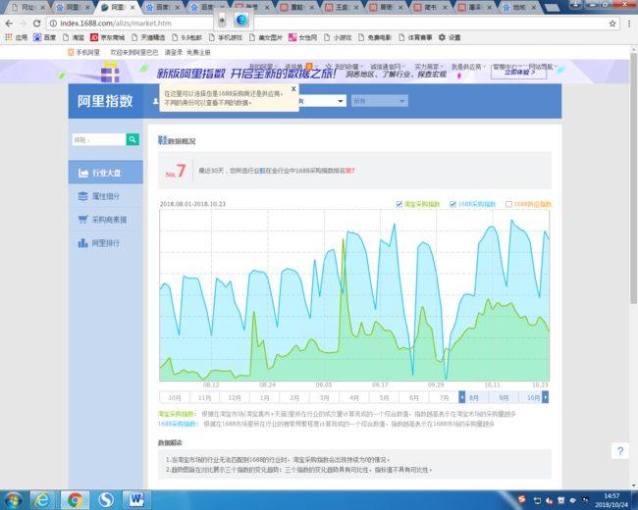
Task: Select 4月 in the month timeline
Action: tap(354, 397)
